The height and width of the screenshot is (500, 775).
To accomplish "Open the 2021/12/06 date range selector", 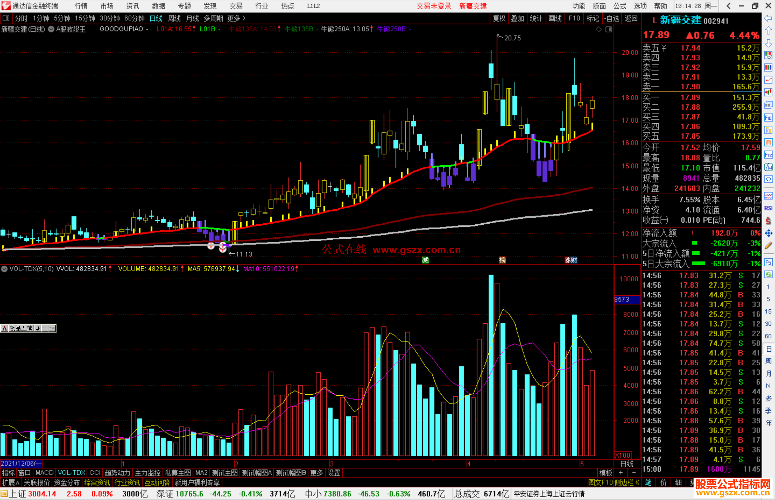I will (21, 464).
